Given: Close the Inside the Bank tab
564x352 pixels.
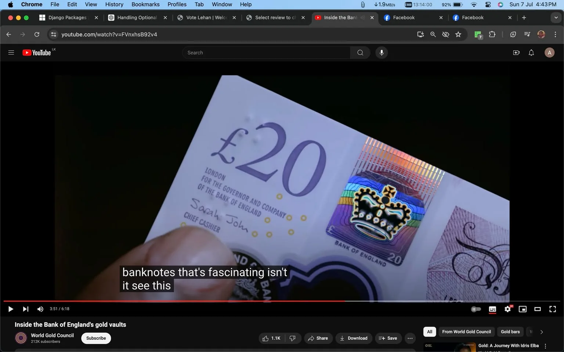Looking at the screenshot, I should [372, 18].
